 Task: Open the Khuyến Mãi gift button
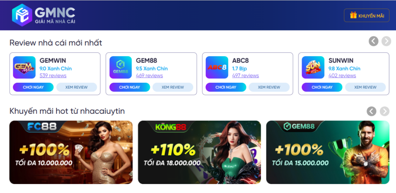[367, 15]
